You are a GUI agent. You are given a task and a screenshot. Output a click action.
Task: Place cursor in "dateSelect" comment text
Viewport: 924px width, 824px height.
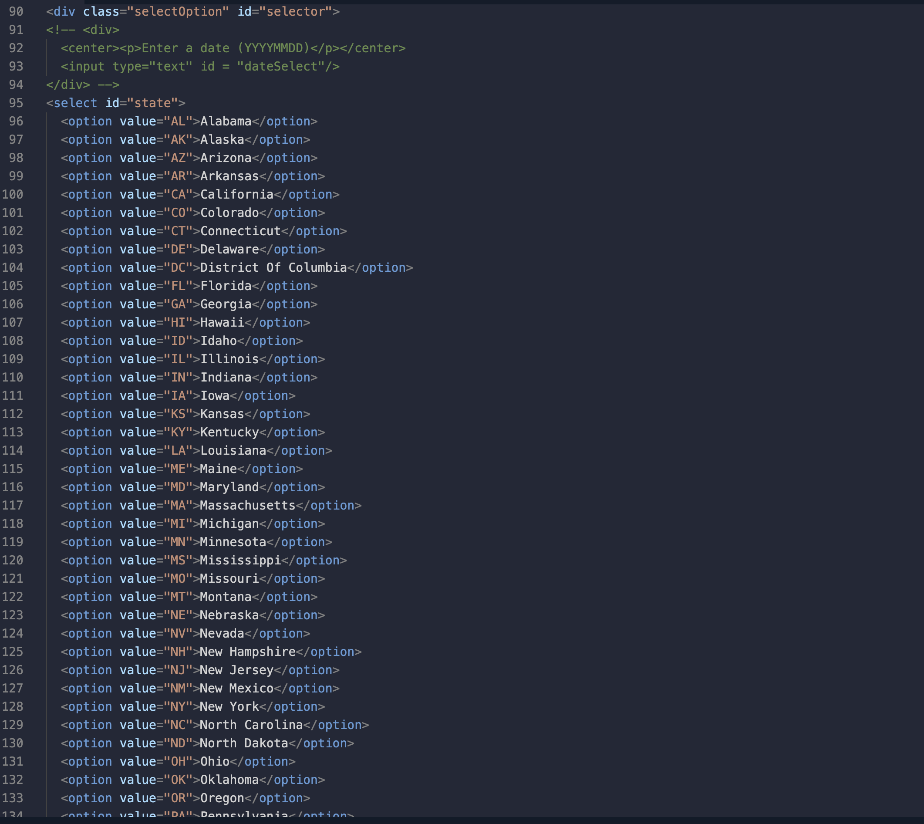[x=281, y=67]
